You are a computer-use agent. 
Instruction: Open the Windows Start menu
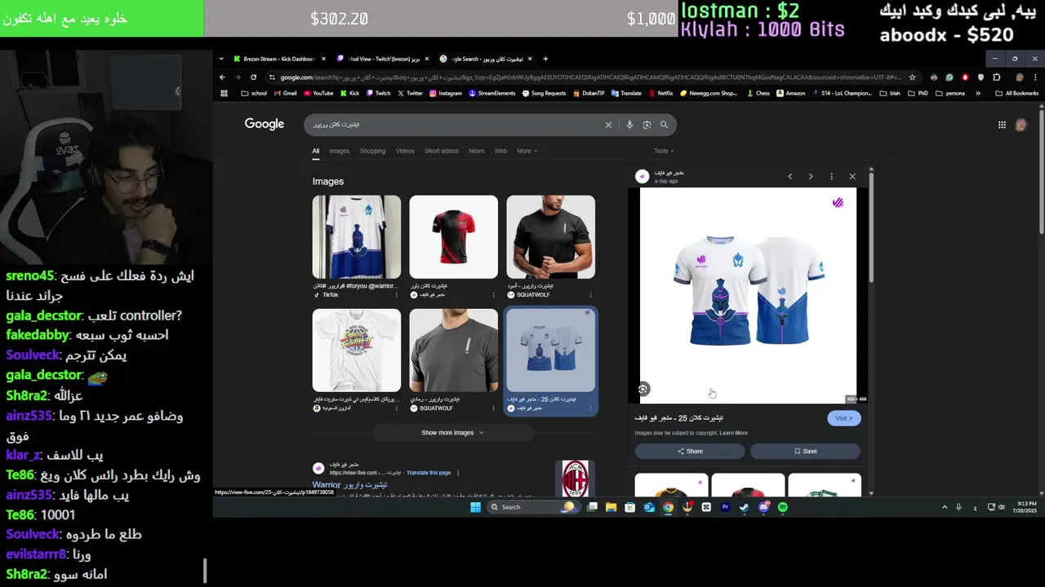[475, 507]
